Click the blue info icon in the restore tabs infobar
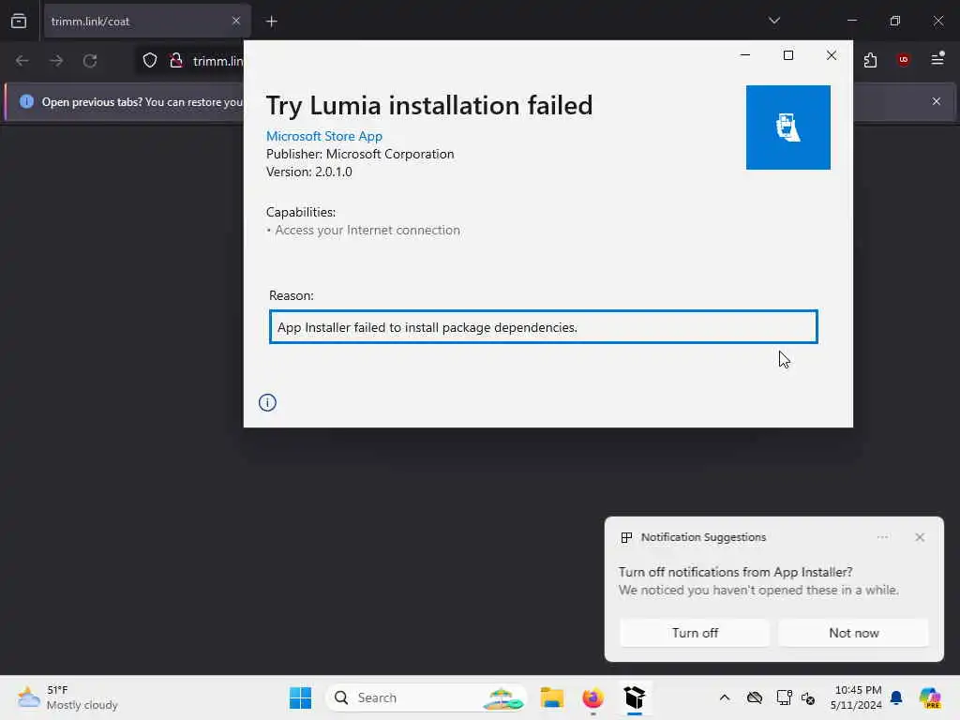 click(x=26, y=101)
